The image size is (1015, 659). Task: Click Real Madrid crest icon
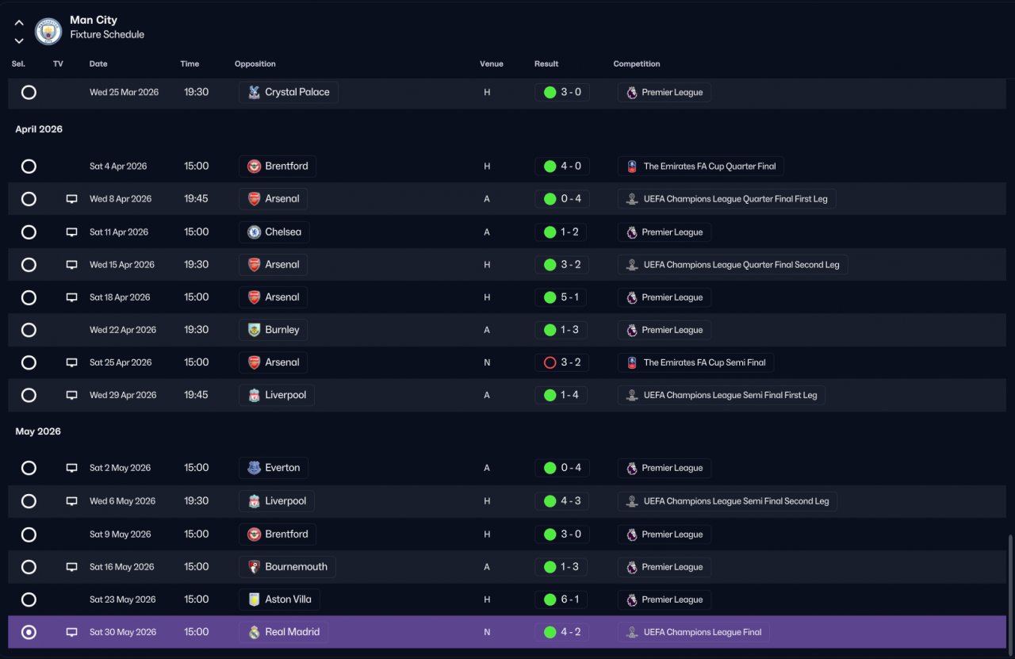click(254, 632)
